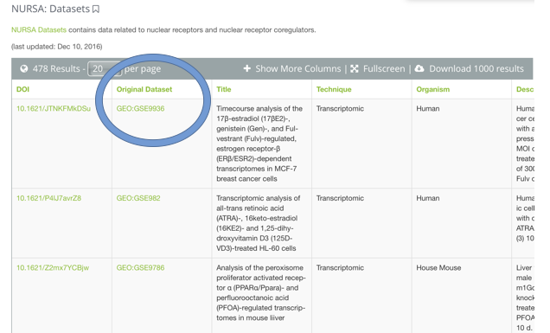Image resolution: width=550 pixels, height=333 pixels.
Task: Open the NURSA Datasets link
Action: [x=39, y=29]
